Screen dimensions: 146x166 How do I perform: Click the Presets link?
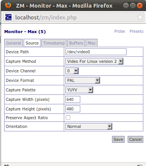pos(136,31)
